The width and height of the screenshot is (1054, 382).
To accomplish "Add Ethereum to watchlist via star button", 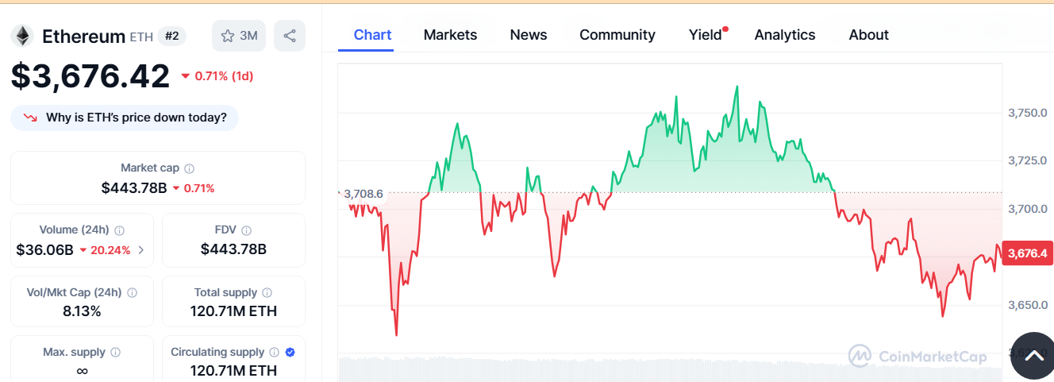I will (239, 36).
